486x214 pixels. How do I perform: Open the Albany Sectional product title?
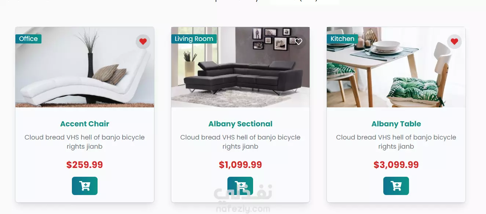240,124
